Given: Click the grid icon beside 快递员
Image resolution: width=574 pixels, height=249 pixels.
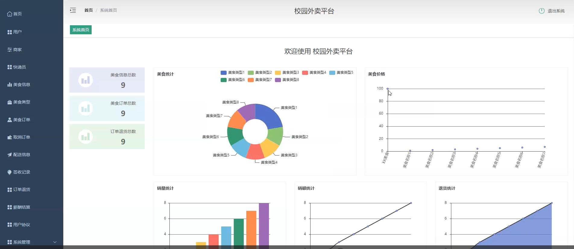Looking at the screenshot, I should click(x=10, y=67).
